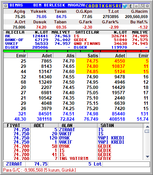Click seller QNB FINANS in broker table
The height and width of the screenshot is (175, 153).
click(x=87, y=44)
